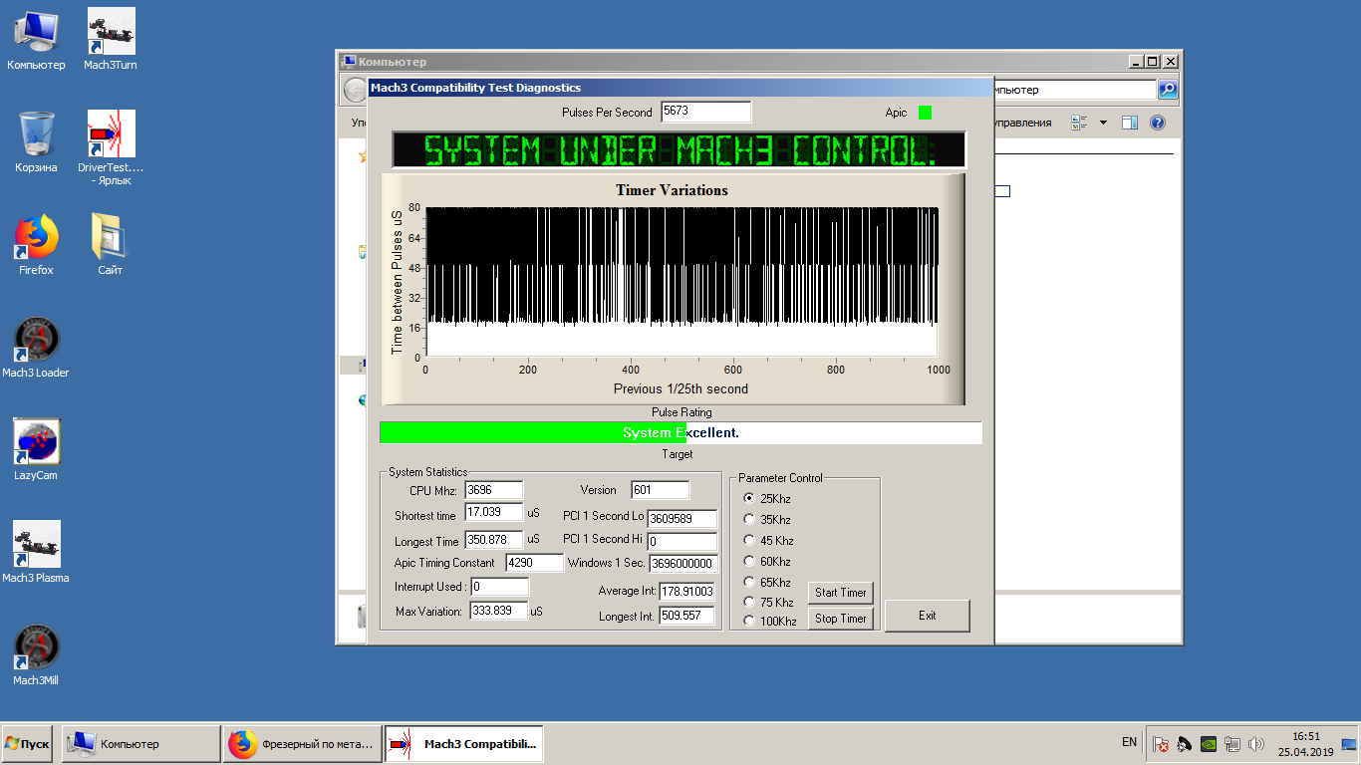
Task: Open the Компьютер desktop icon
Action: [36, 40]
